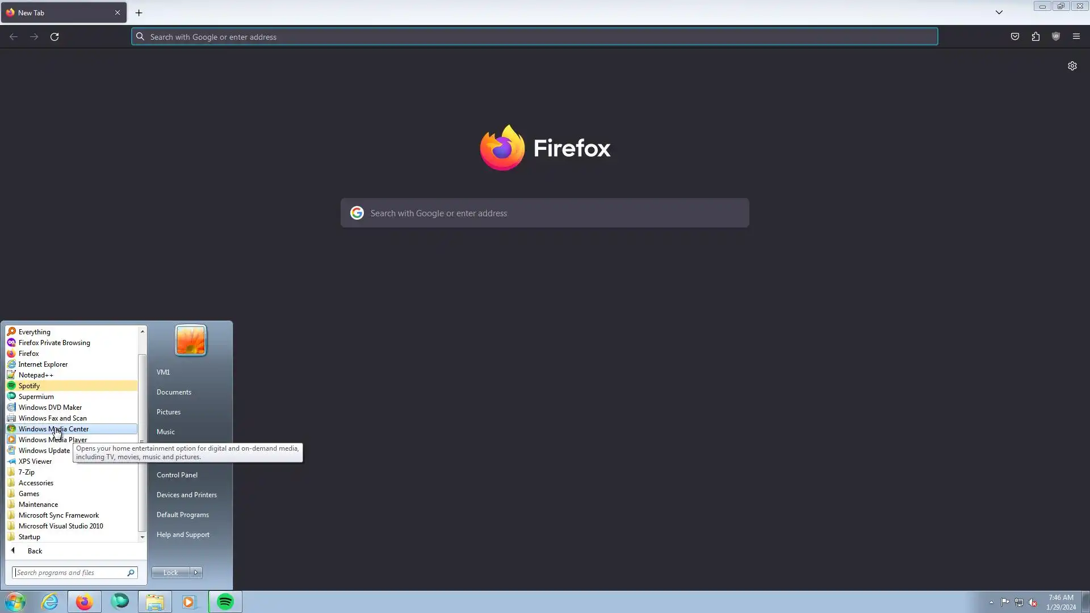Expand the shutdown options arrow next to Lock

pyautogui.click(x=196, y=573)
